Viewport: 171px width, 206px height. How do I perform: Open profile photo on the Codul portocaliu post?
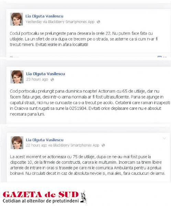(x=16, y=19)
